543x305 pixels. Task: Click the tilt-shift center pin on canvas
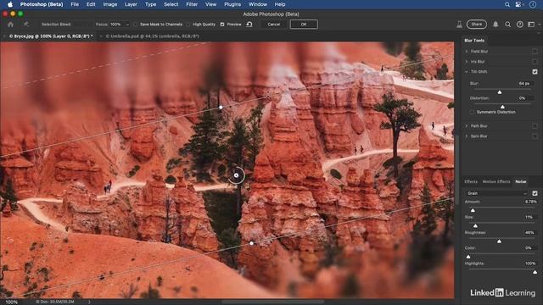tap(236, 175)
